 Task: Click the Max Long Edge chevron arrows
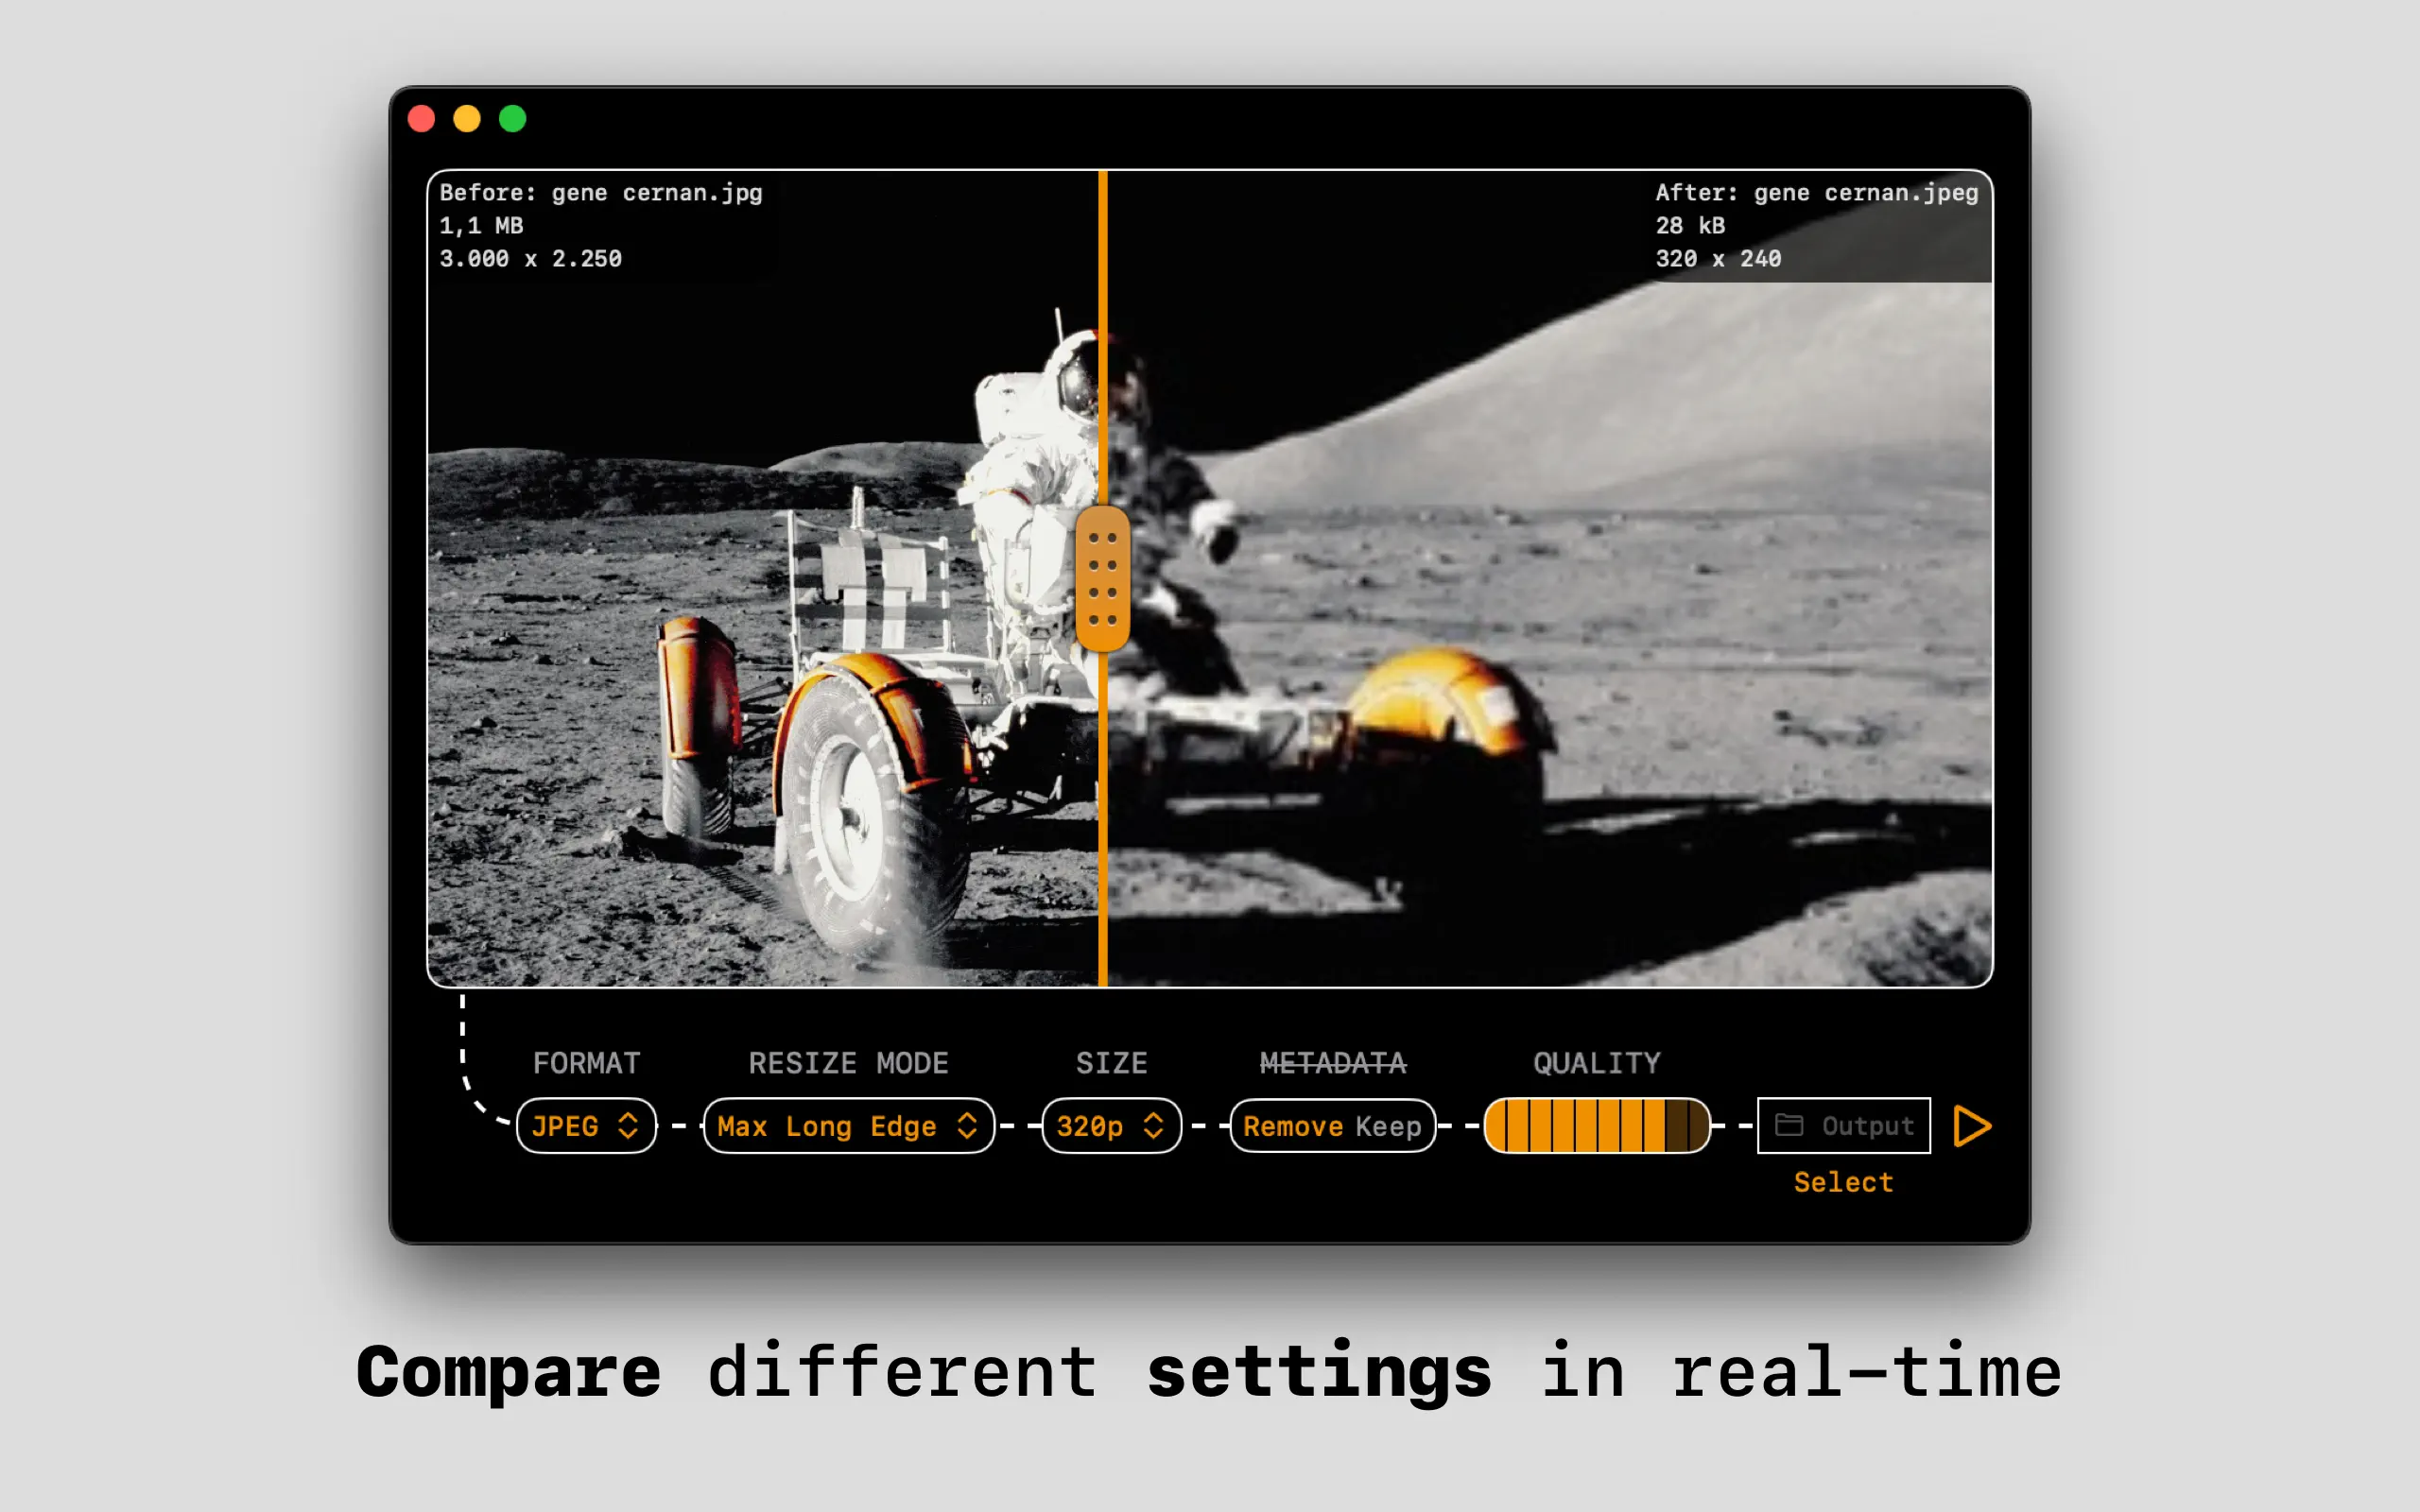[x=966, y=1126]
